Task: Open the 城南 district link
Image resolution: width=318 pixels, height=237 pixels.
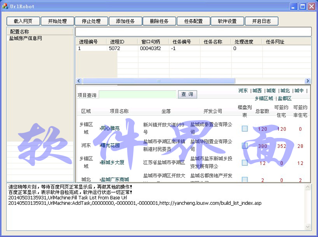Action: tap(271, 91)
